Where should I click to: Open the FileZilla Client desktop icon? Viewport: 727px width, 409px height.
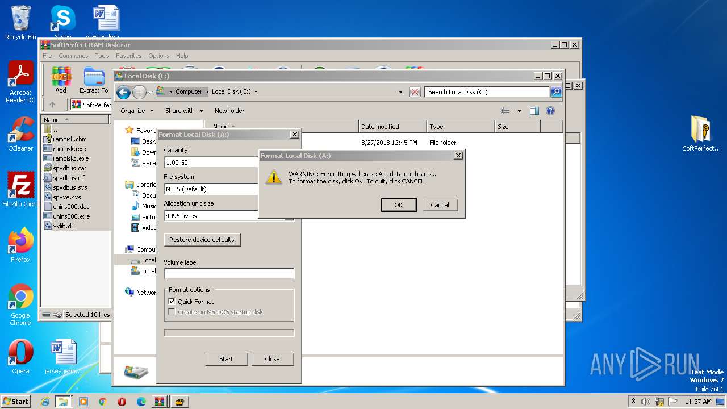pos(20,189)
